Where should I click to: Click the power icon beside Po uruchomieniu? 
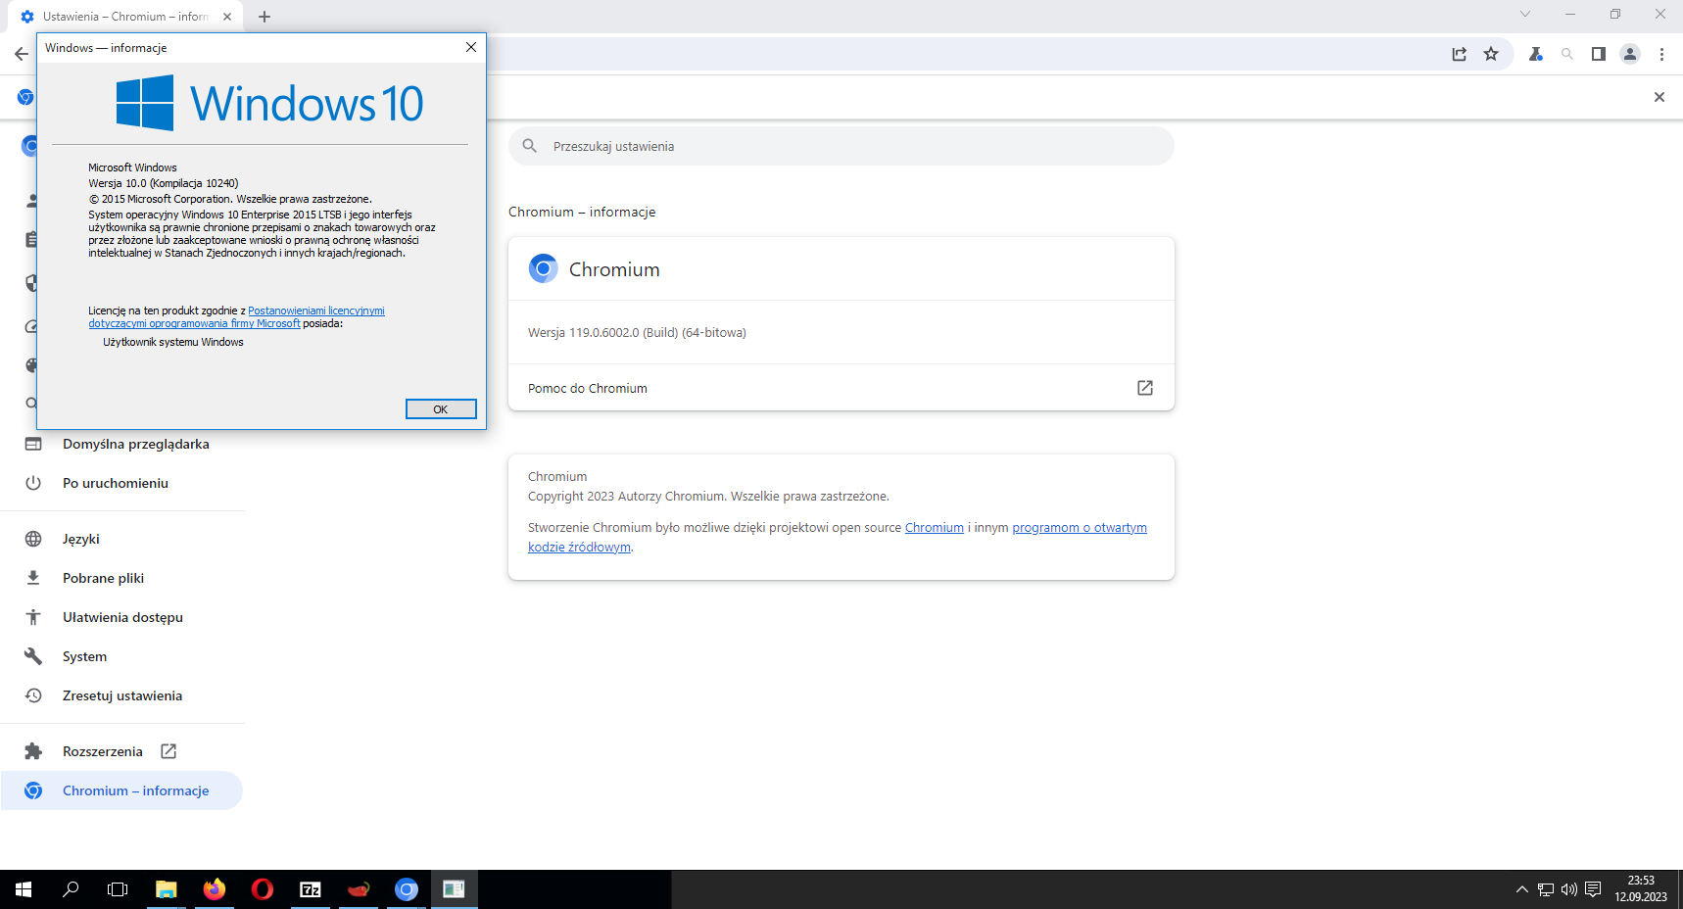(33, 483)
